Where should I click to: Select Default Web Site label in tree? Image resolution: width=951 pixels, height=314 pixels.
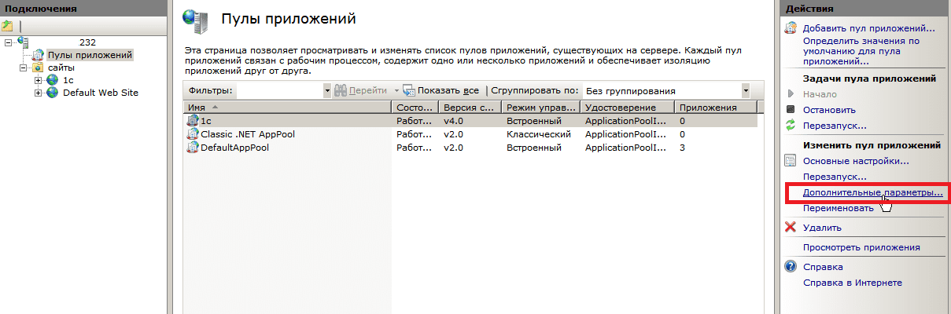point(101,93)
